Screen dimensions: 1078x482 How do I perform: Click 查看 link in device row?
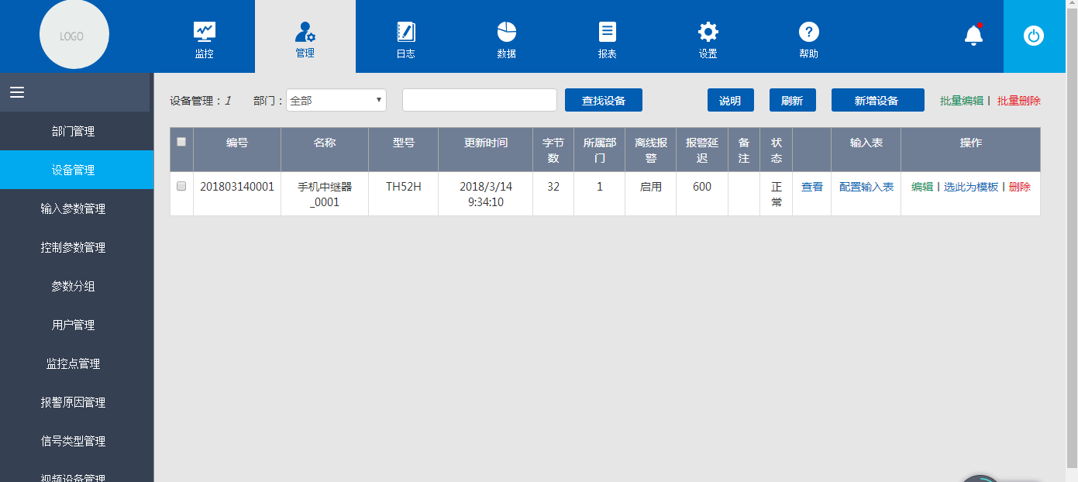[x=812, y=187]
